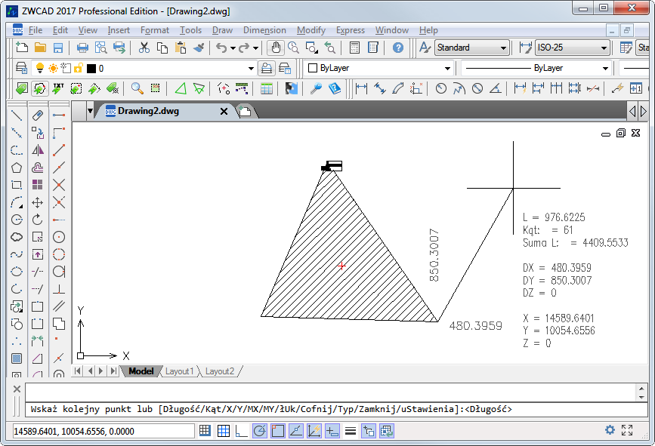
Task: Close the Drawing2.dwg document tab
Action: pyautogui.click(x=224, y=112)
